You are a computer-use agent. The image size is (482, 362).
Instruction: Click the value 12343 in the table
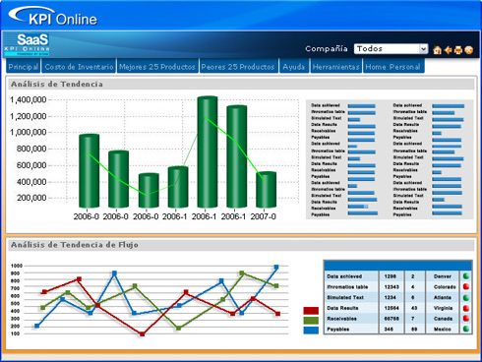(x=392, y=287)
